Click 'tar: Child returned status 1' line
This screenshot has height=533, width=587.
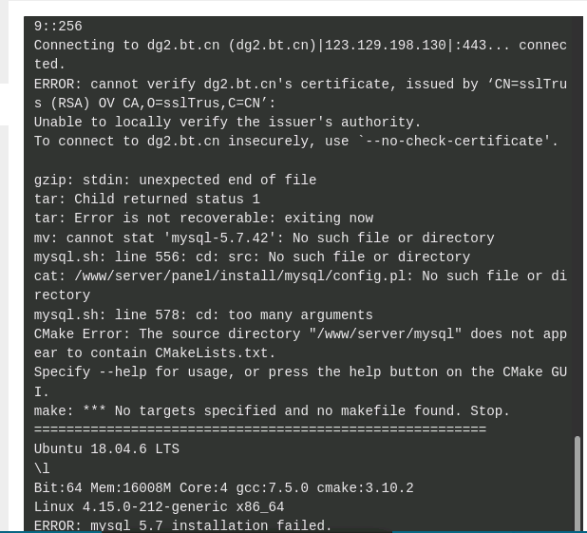pyautogui.click(x=146, y=199)
